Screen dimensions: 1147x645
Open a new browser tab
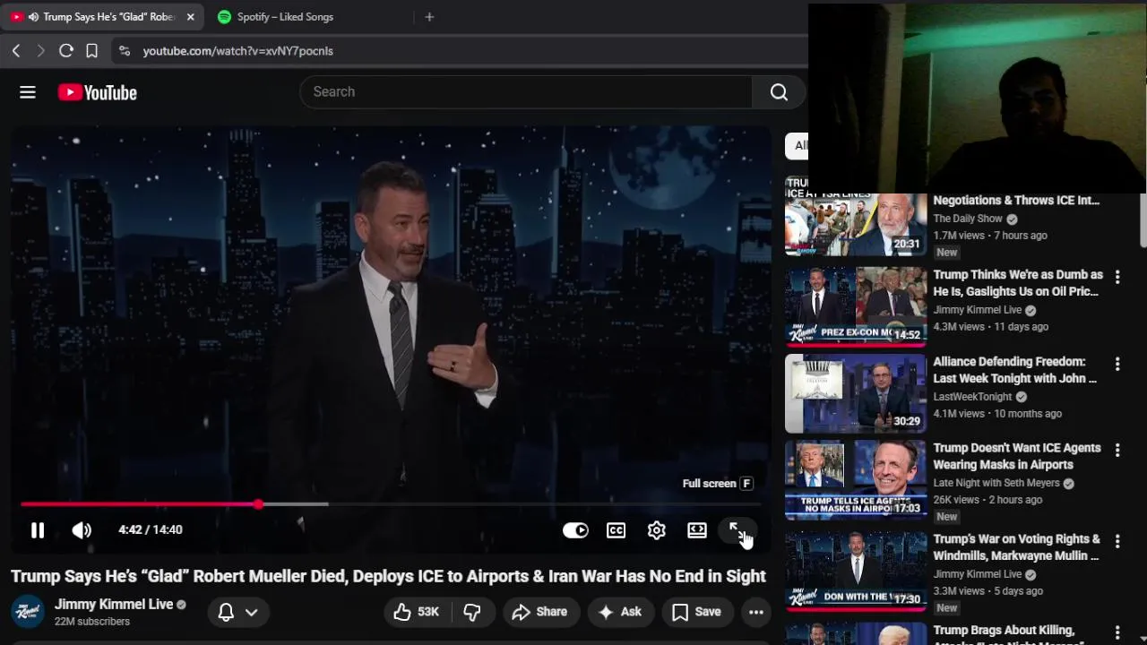click(429, 17)
